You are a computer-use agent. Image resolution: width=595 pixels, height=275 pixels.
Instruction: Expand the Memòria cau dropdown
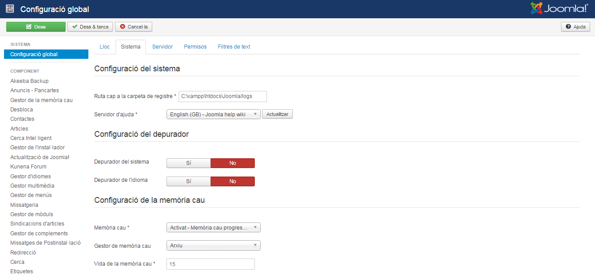tap(213, 228)
